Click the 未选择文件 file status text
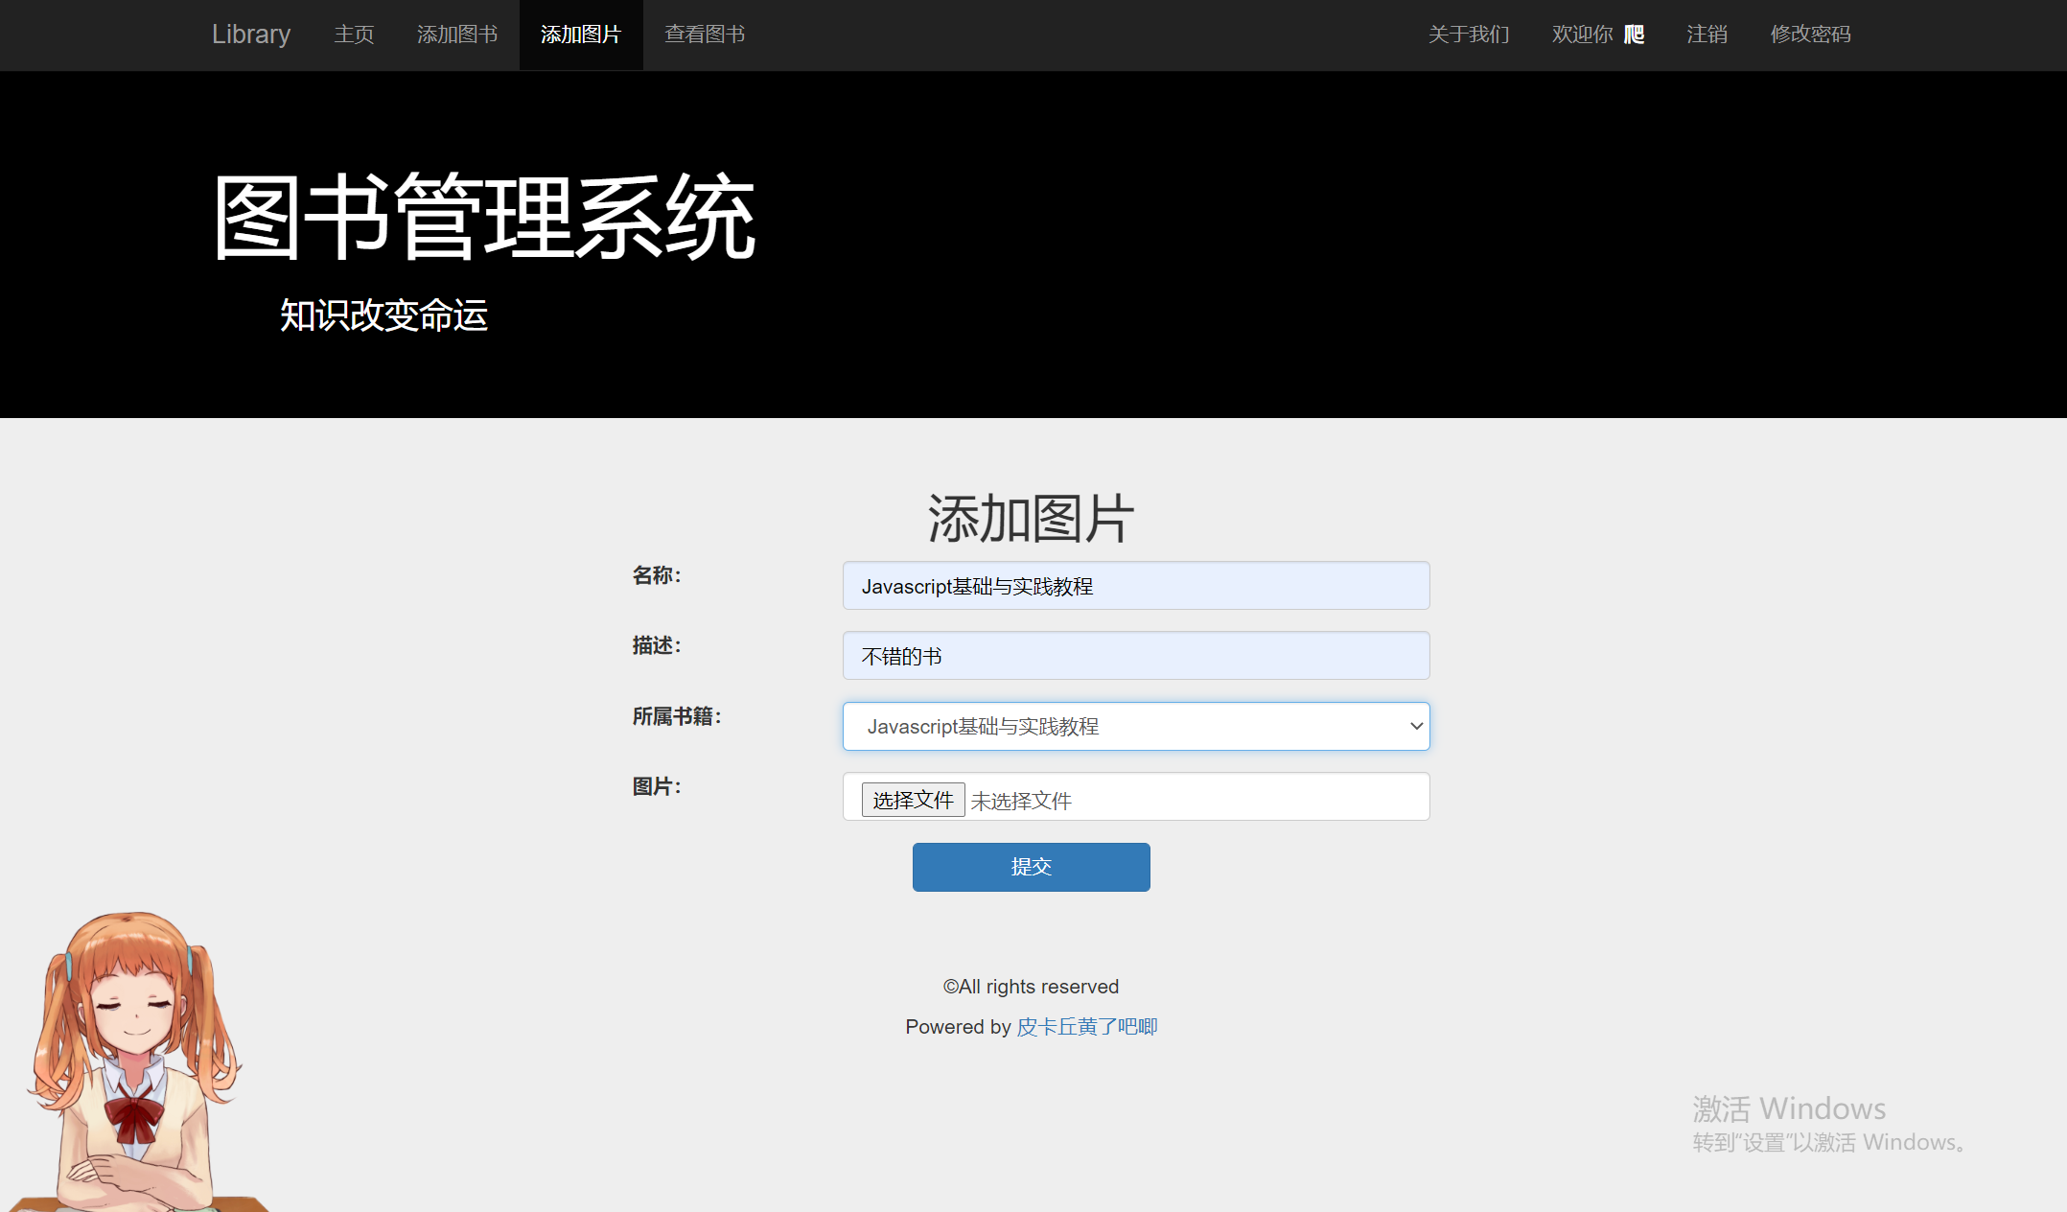Screen dimensions: 2067x1212 [x=1021, y=801]
